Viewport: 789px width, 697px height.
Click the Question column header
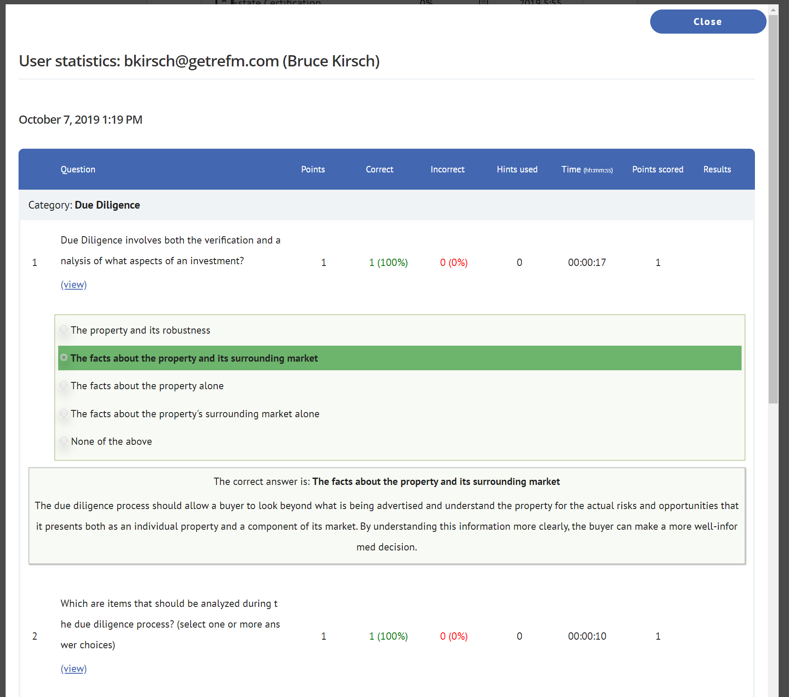78,169
